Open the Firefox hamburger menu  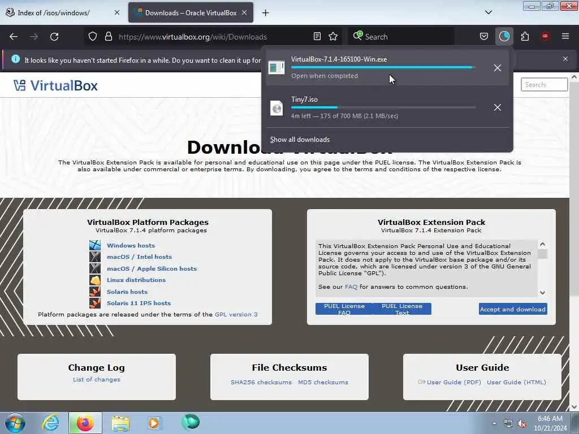(565, 36)
